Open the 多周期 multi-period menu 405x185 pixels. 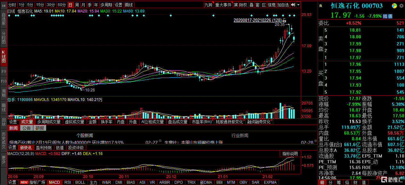(x=106, y=5)
